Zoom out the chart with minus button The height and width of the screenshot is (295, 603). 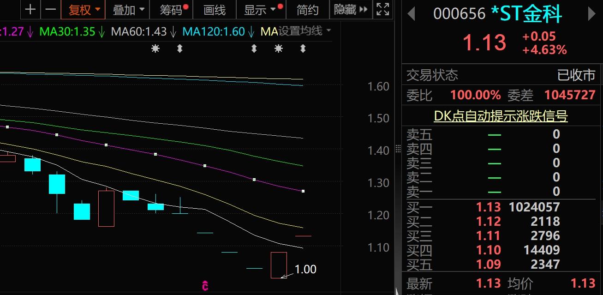pos(52,9)
